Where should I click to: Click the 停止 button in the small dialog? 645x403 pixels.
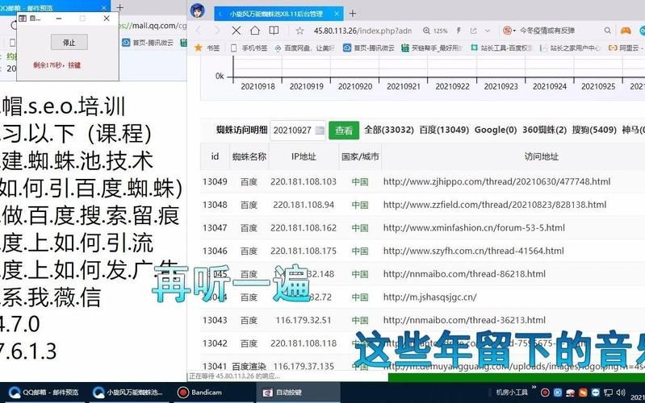(69, 42)
